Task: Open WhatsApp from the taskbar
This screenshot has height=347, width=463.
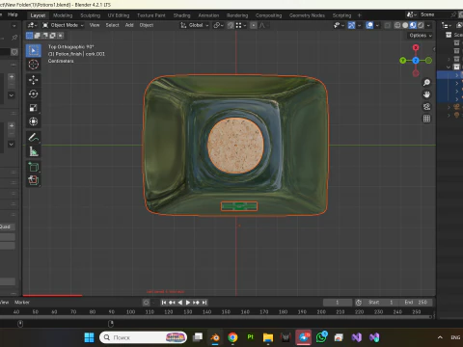Action: 321,336
